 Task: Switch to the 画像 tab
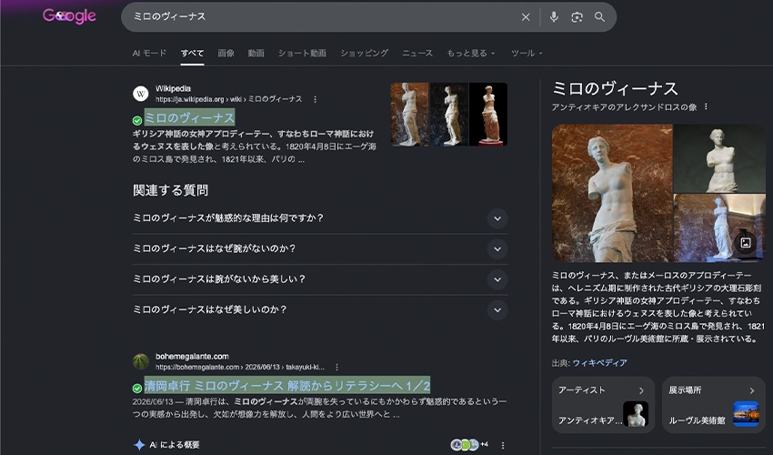click(x=226, y=54)
